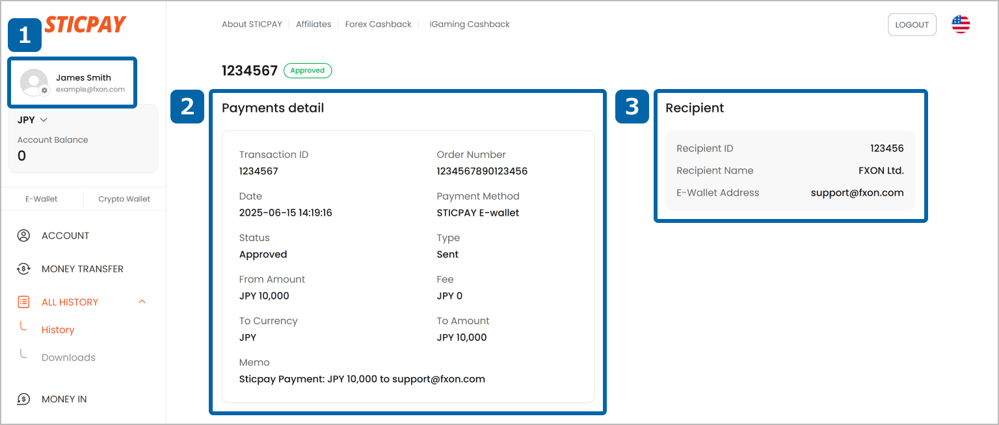This screenshot has width=999, height=425.
Task: Switch to the E-Wallet tab
Action: coord(42,199)
